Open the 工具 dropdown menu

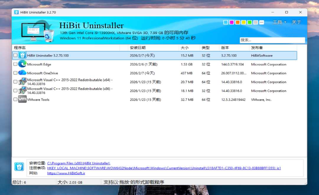pos(279,22)
